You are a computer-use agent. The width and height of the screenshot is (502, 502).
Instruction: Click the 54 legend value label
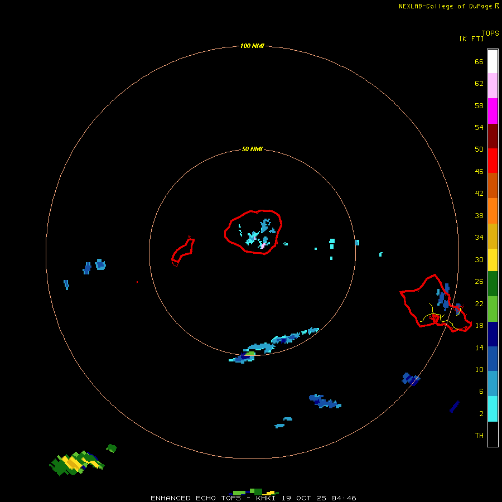tap(479, 127)
